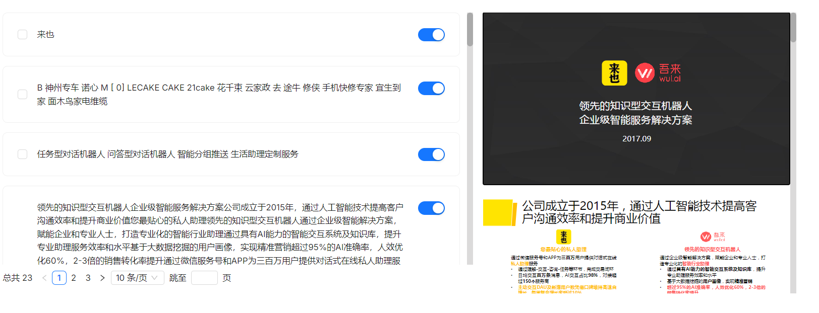Image resolution: width=819 pixels, height=313 pixels.
Task: Open the 公司成立于2015年 slide preview
Action: (636, 245)
